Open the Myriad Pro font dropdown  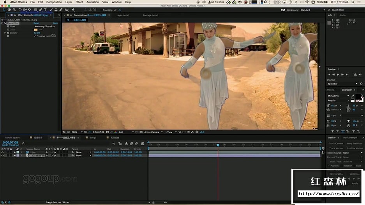tap(338, 96)
